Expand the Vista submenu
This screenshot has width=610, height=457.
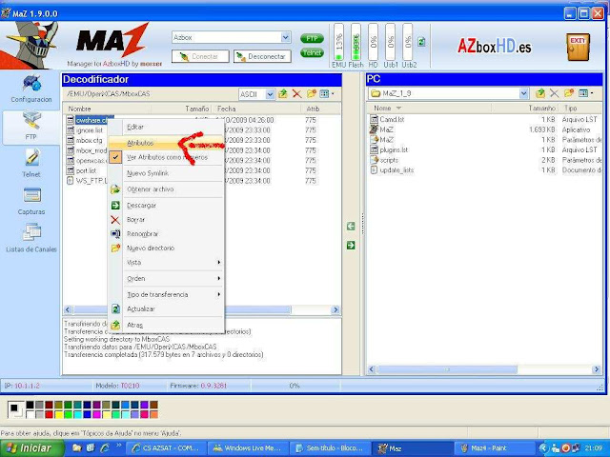click(166, 263)
